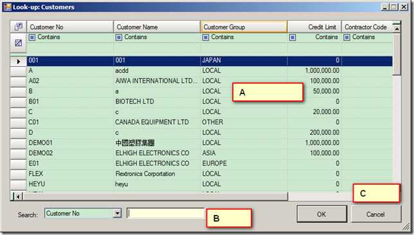
Task: Open Customer No filter operator icon
Action: 32,37
